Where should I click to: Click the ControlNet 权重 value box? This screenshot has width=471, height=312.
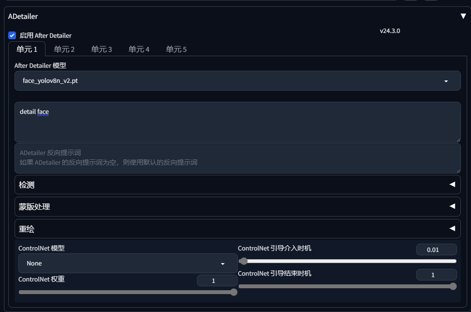point(217,281)
